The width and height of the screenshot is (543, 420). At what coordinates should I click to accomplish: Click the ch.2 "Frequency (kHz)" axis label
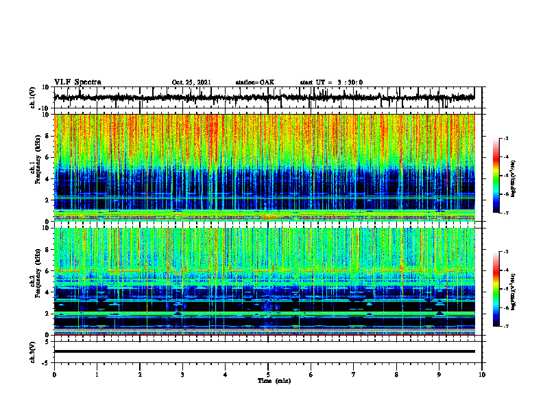coord(38,273)
